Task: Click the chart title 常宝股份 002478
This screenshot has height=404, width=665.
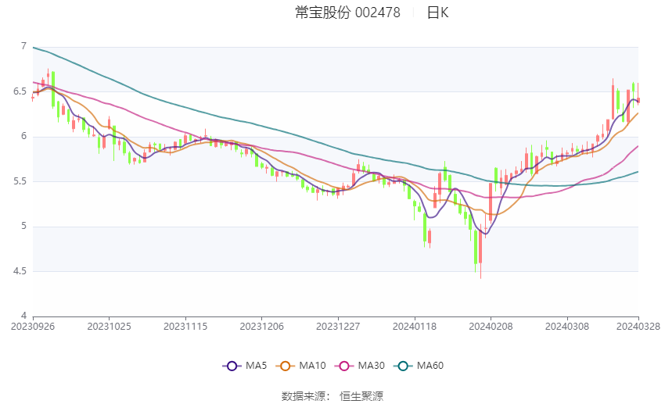Action: click(x=348, y=13)
